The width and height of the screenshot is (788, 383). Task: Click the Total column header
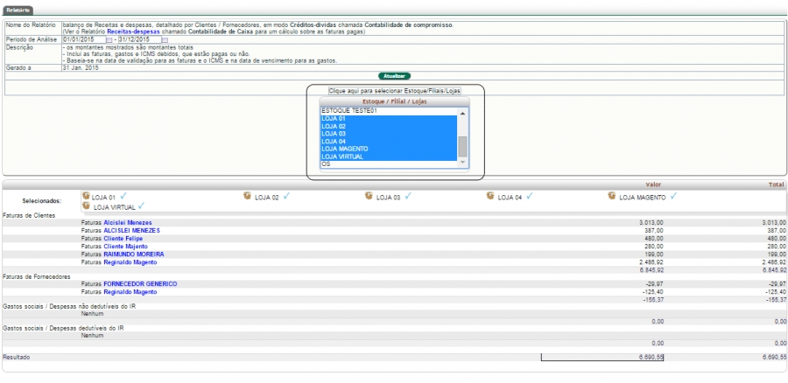pos(776,185)
